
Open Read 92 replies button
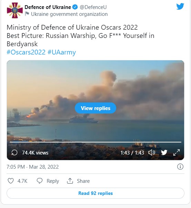click(x=95, y=193)
